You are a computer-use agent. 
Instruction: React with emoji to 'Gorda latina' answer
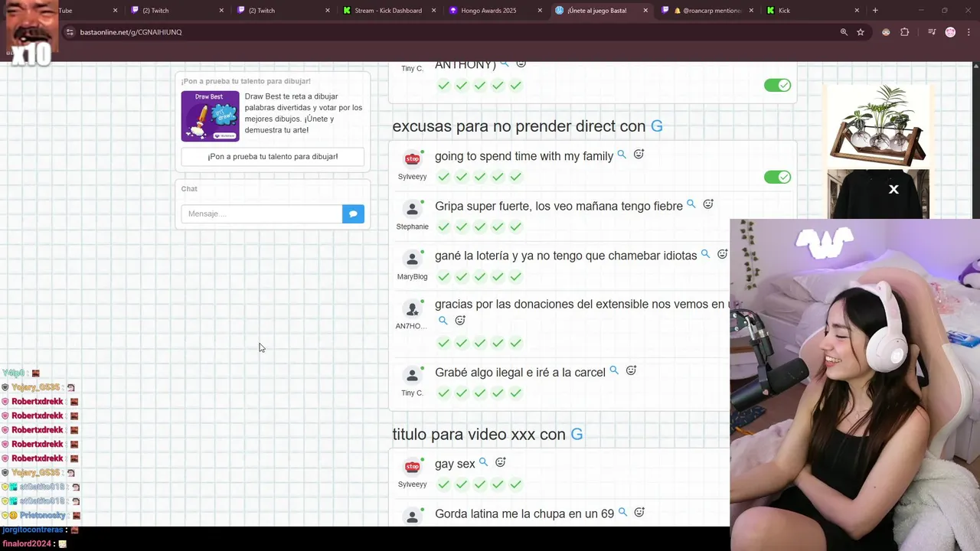pyautogui.click(x=639, y=512)
